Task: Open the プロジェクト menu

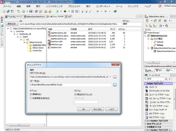Action: tap(74, 6)
